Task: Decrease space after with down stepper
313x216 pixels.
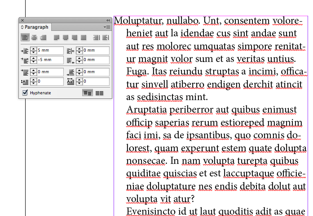Action: coord(79,74)
